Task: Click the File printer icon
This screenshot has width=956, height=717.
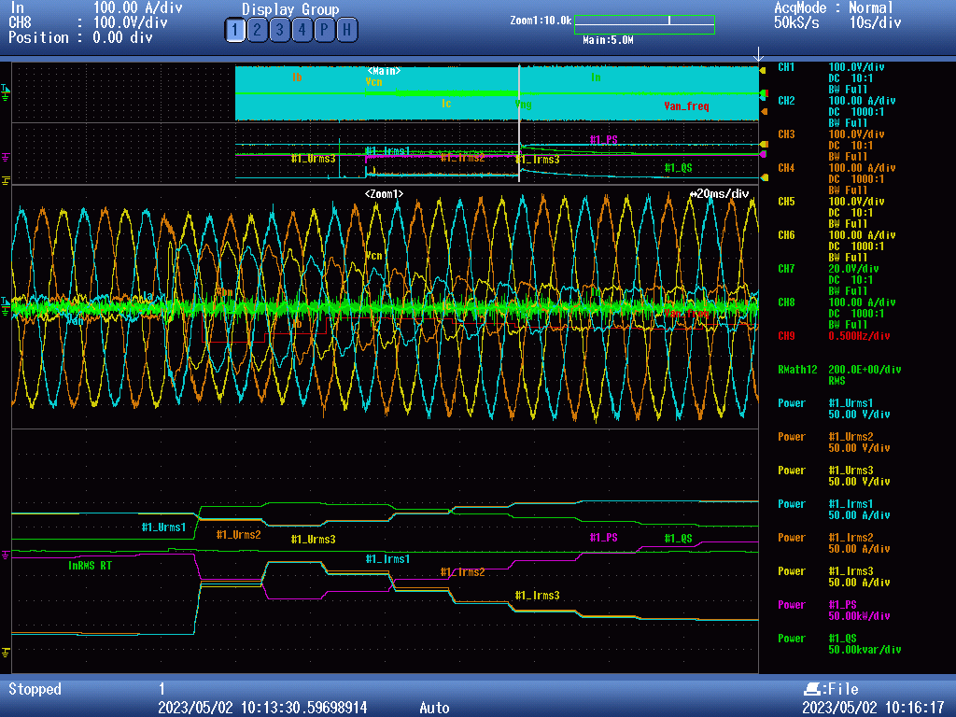Action: pos(810,689)
